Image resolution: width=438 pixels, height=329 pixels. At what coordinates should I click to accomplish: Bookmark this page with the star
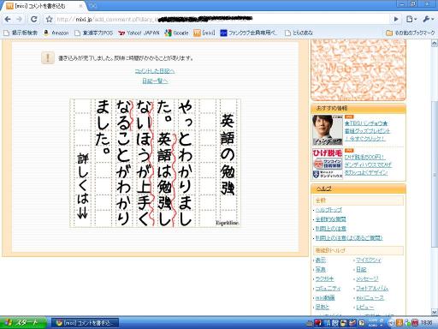point(50,19)
